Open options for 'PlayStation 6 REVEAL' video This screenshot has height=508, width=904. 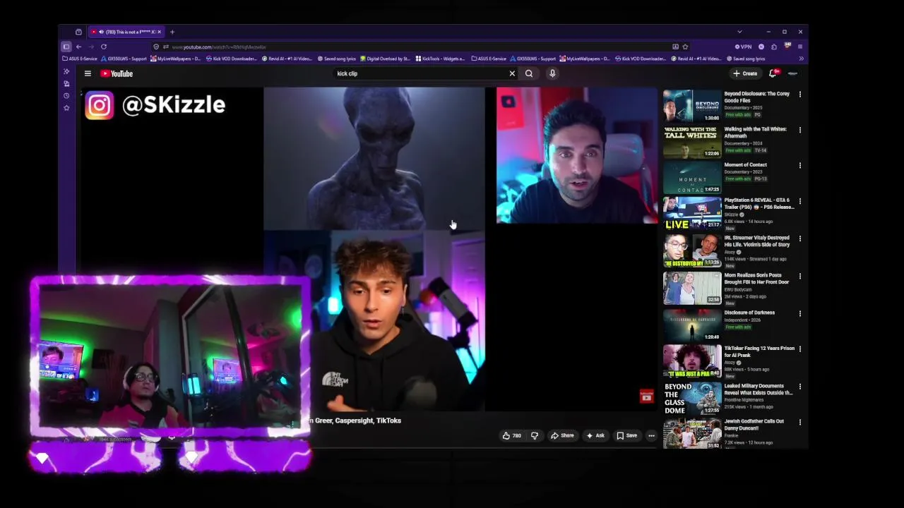pos(800,201)
